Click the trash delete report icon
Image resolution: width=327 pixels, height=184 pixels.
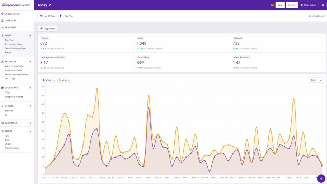tap(323, 5)
